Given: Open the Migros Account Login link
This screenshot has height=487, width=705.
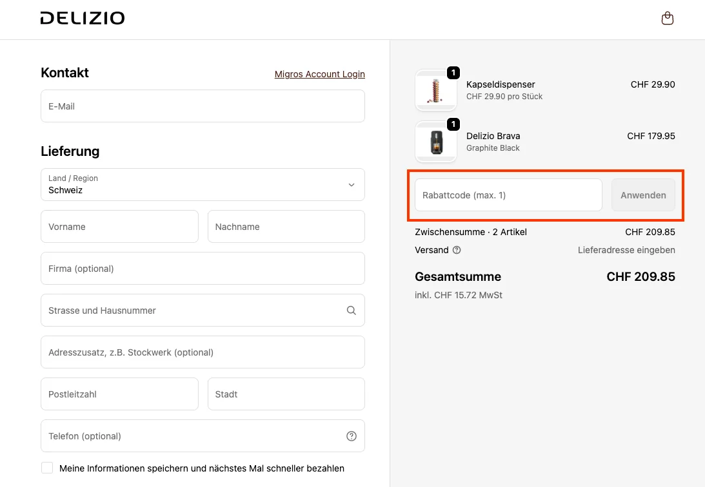Looking at the screenshot, I should click(319, 74).
